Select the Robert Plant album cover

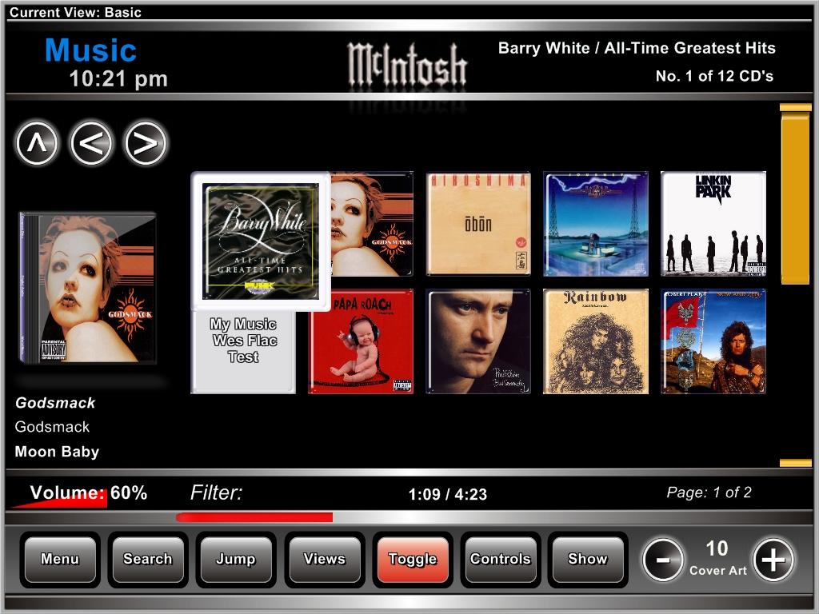[713, 341]
